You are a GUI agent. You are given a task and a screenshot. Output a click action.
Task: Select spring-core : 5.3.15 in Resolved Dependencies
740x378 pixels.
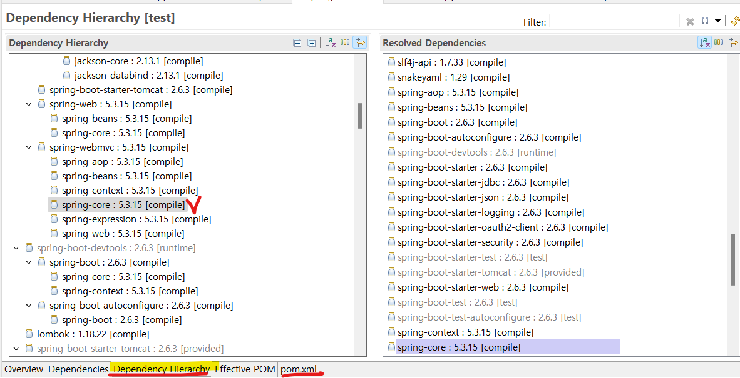coord(459,347)
